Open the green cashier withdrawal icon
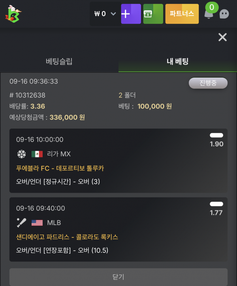The image size is (237, 286). point(153,14)
